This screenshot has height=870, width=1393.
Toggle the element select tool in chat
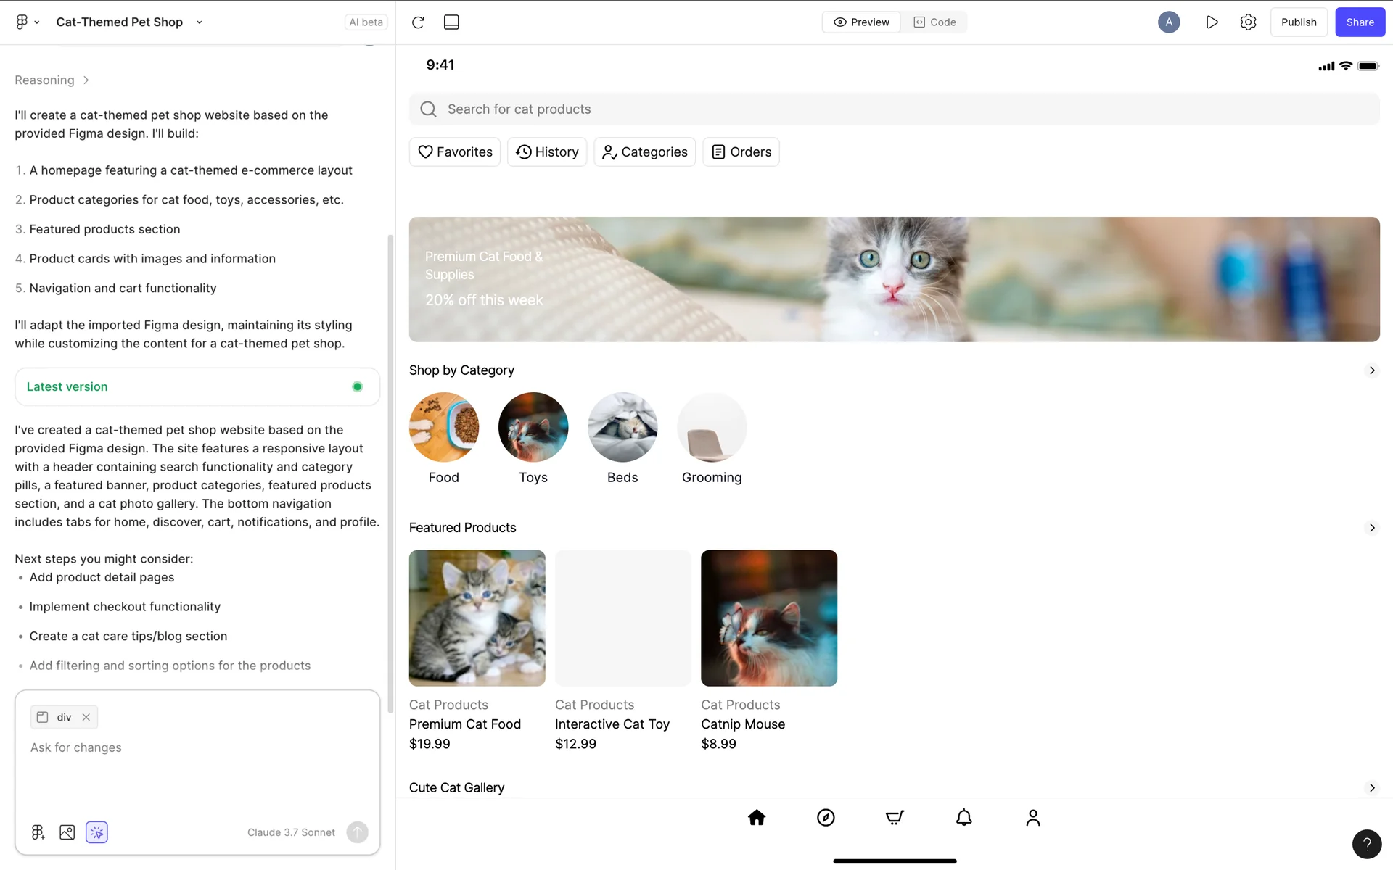(x=96, y=832)
